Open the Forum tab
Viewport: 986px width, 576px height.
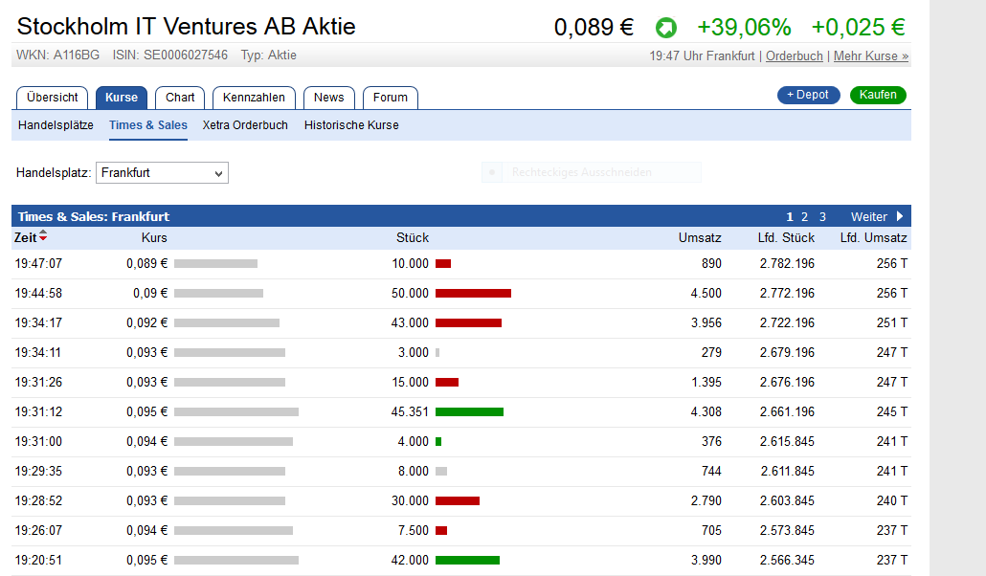(390, 98)
